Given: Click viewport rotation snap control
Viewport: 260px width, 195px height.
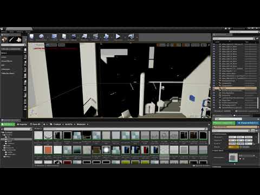Looking at the screenshot, I should (186, 45).
